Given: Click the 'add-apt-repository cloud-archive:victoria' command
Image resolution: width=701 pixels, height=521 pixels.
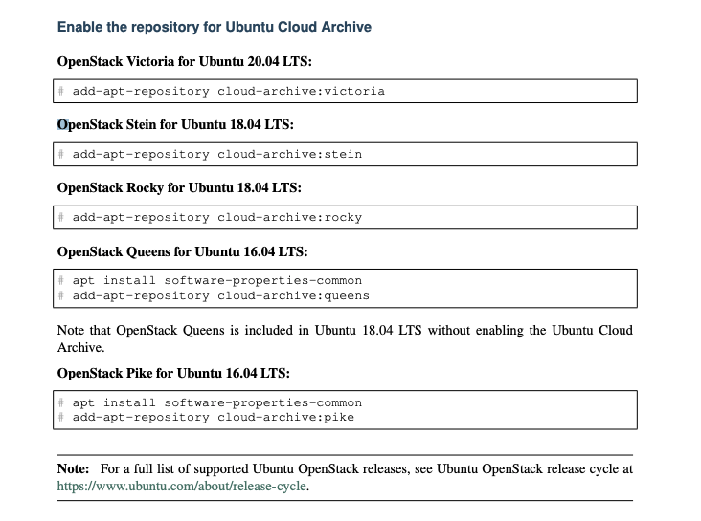Looking at the screenshot, I should click(x=229, y=91).
